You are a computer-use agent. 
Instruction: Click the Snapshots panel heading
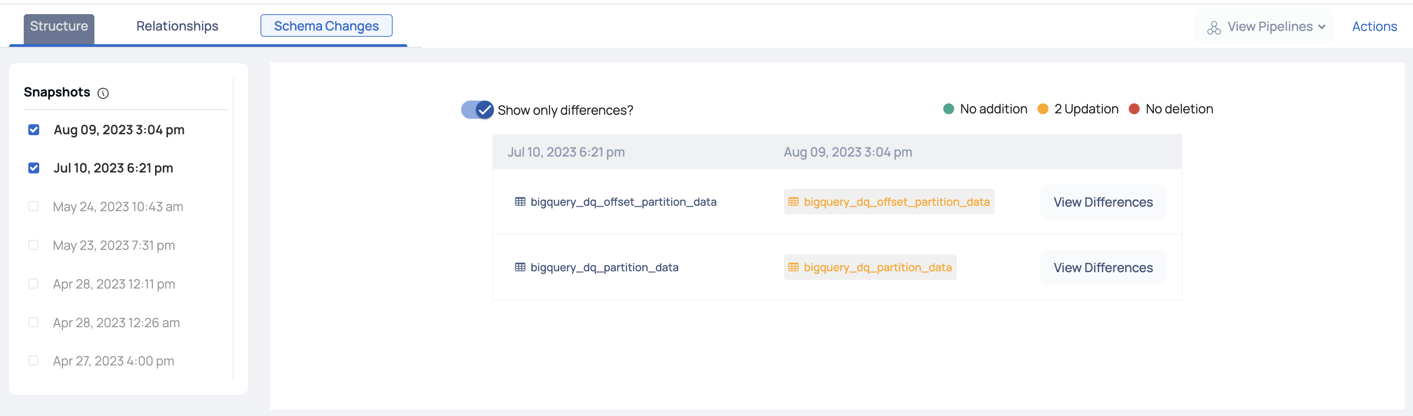(x=57, y=92)
